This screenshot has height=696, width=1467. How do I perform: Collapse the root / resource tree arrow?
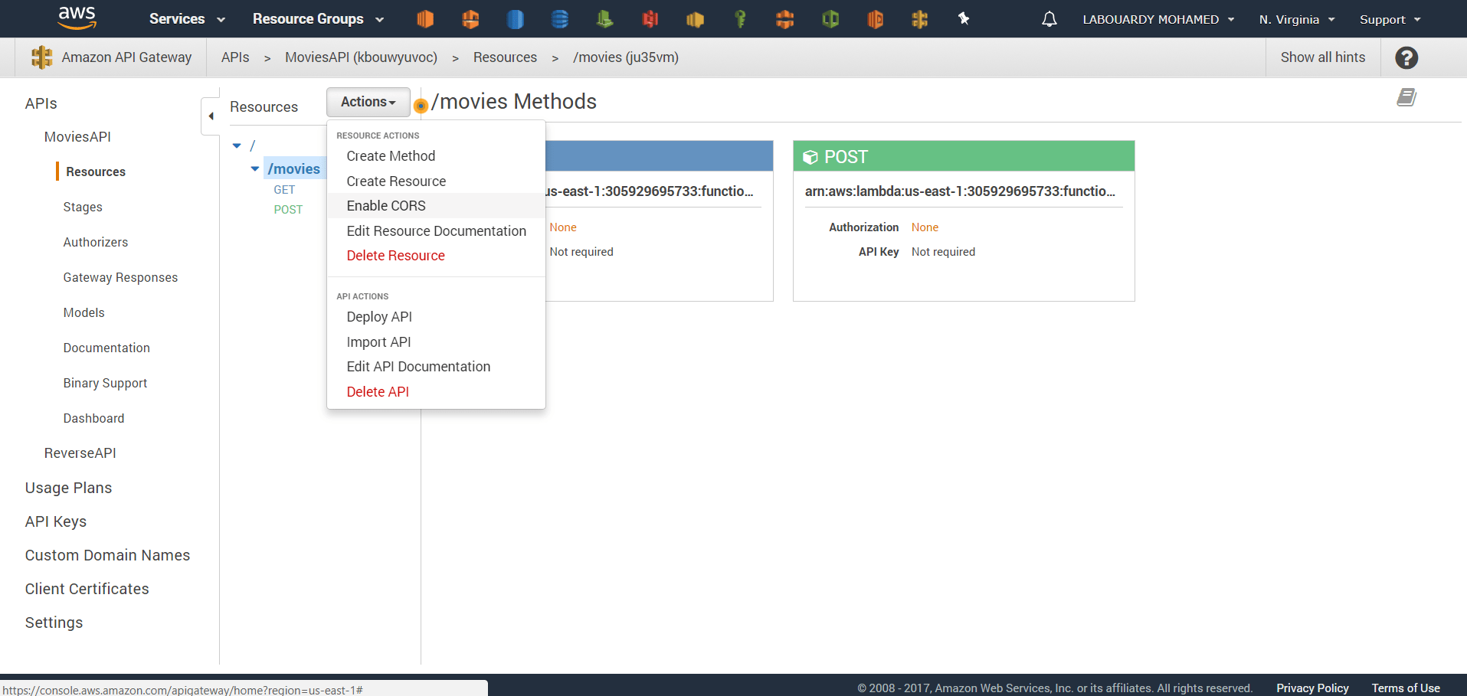click(237, 145)
